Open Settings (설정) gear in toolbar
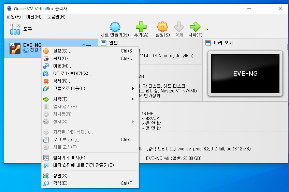 (x=162, y=27)
